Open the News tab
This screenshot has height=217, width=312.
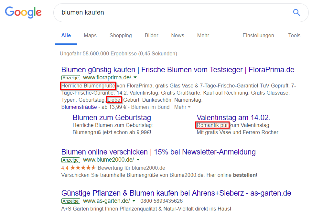click(178, 36)
